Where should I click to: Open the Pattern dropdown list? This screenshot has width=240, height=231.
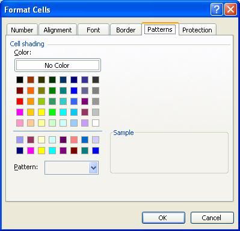coord(93,167)
